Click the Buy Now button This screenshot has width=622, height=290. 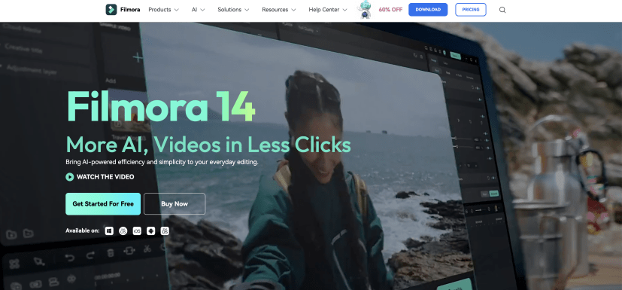click(x=174, y=204)
